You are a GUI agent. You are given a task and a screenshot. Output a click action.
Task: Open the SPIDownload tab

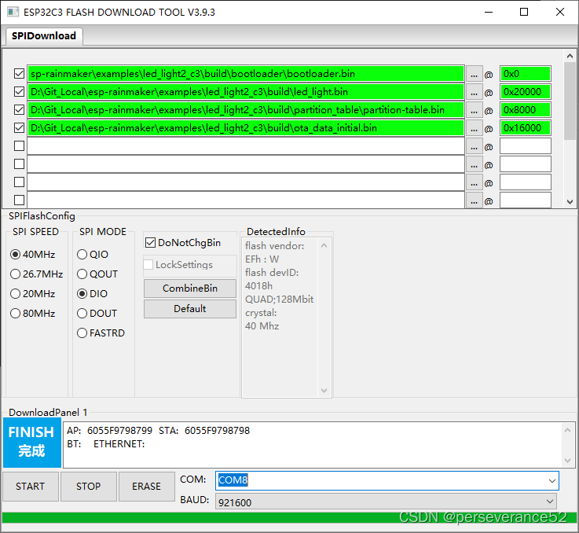tap(43, 36)
